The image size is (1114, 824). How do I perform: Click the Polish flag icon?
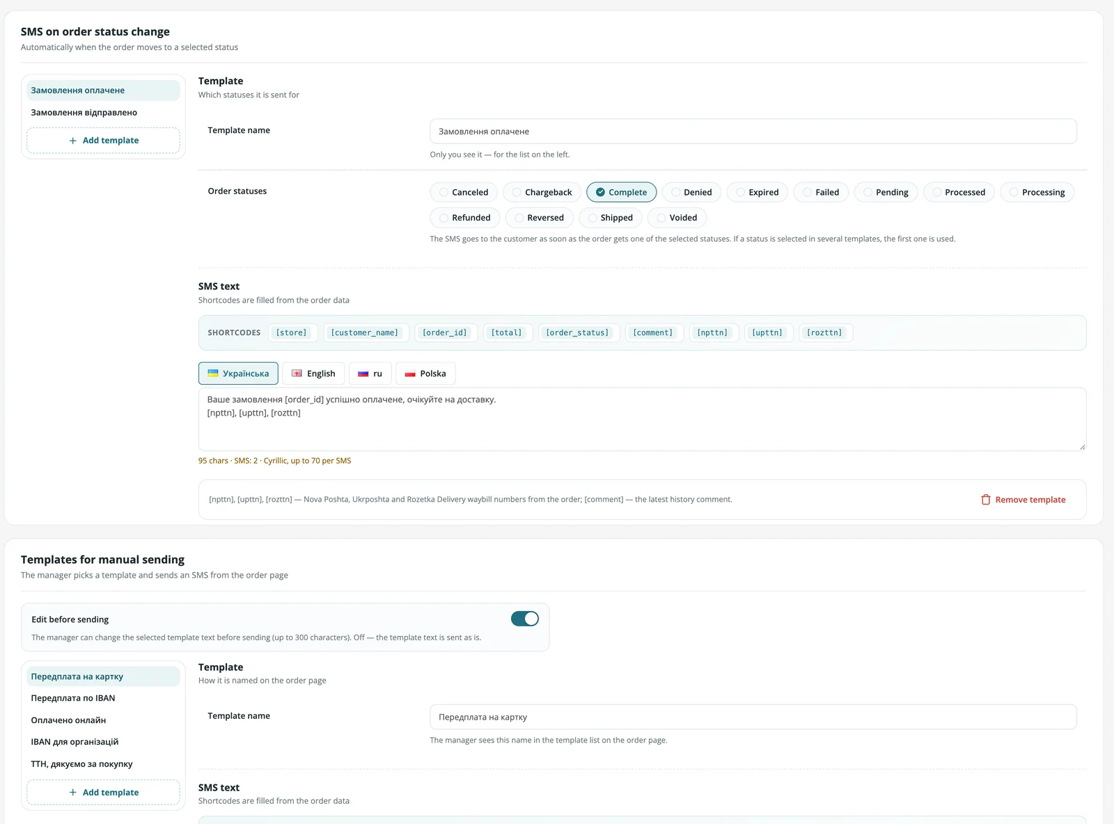click(410, 374)
